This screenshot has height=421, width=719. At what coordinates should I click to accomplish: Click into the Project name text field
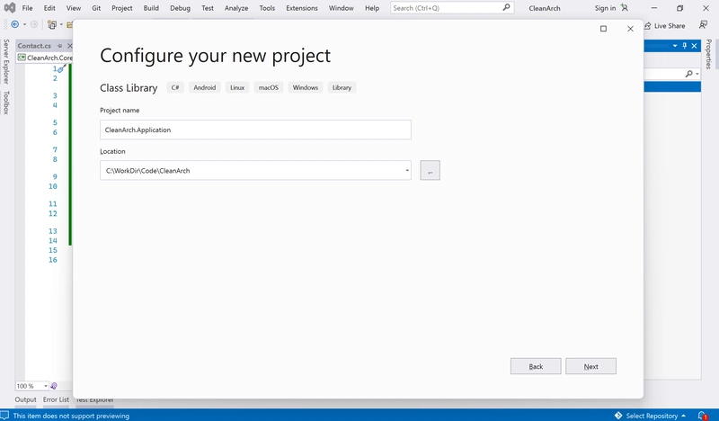point(255,130)
